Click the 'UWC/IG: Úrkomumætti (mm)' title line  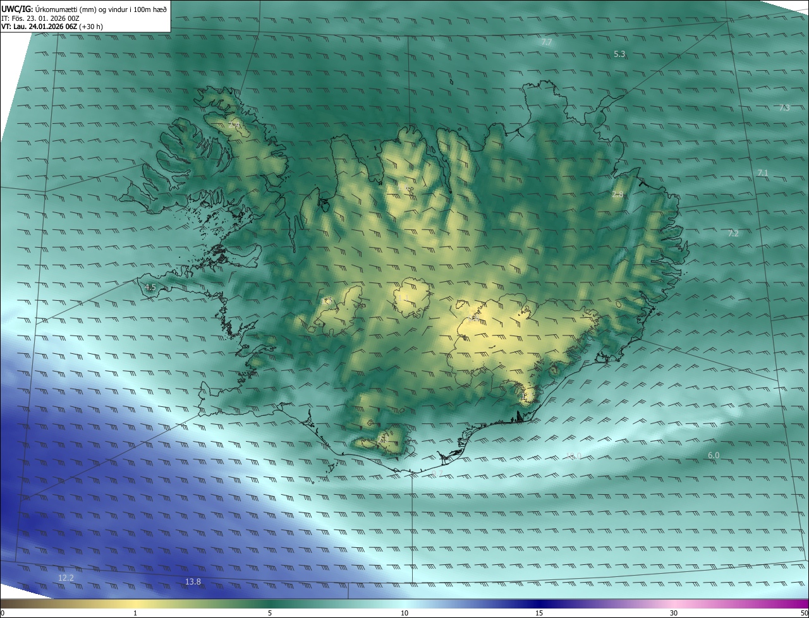(84, 8)
